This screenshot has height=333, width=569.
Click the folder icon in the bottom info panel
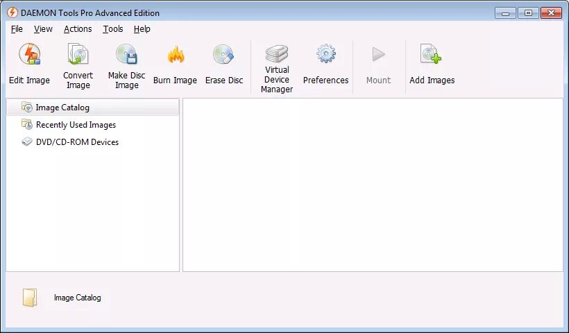pyautogui.click(x=30, y=298)
